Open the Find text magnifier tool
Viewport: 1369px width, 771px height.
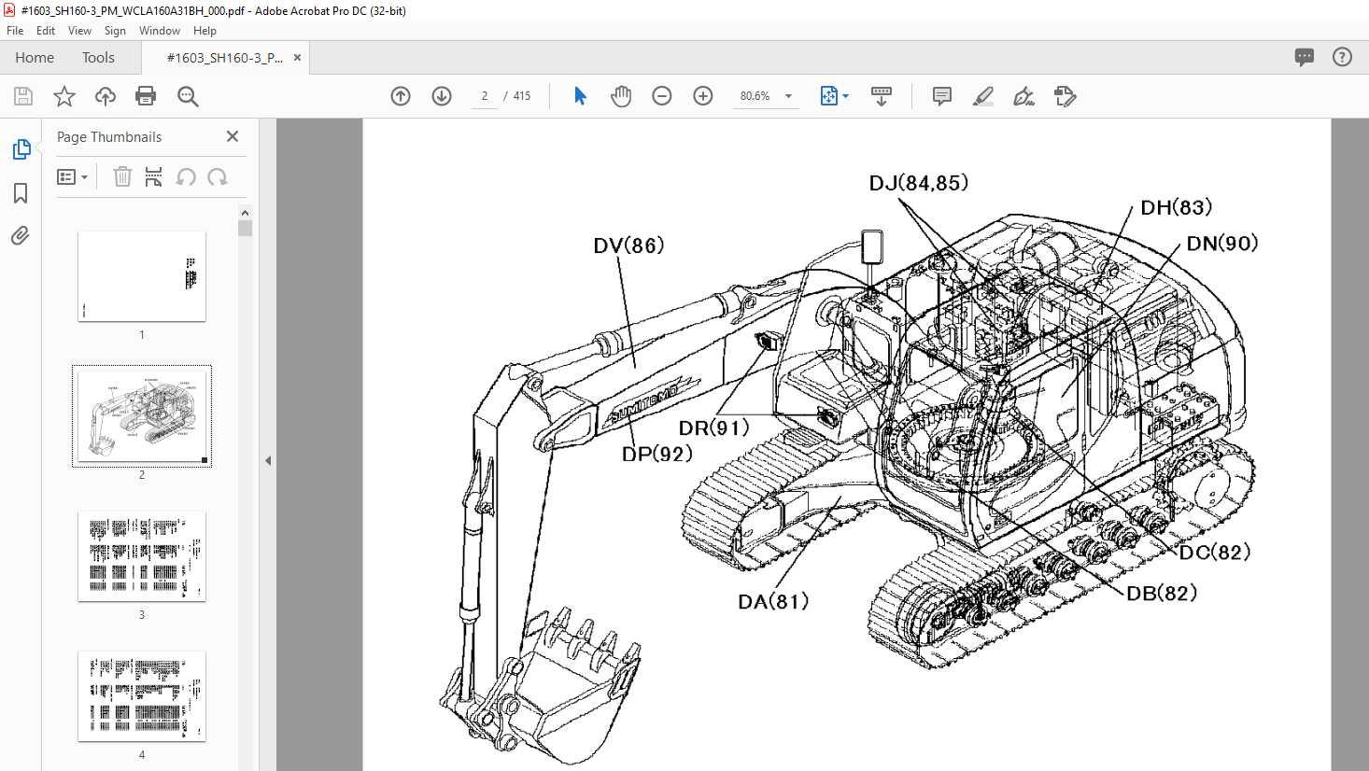coord(188,96)
